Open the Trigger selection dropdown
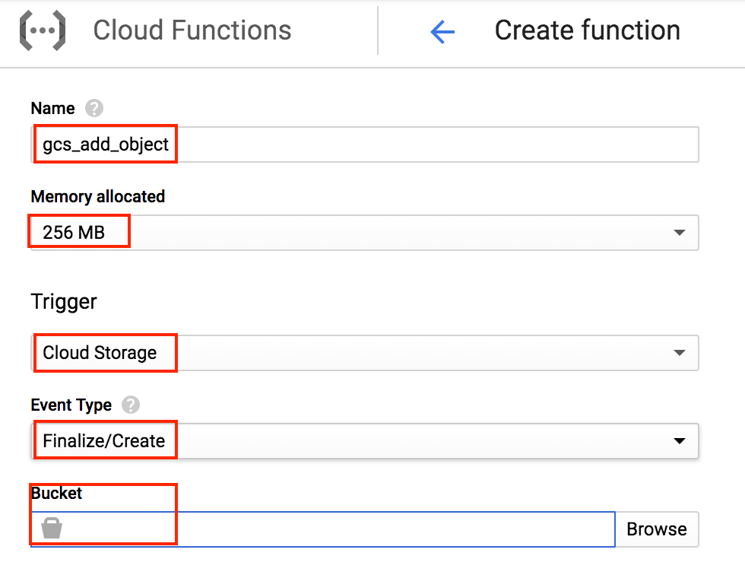 click(365, 353)
